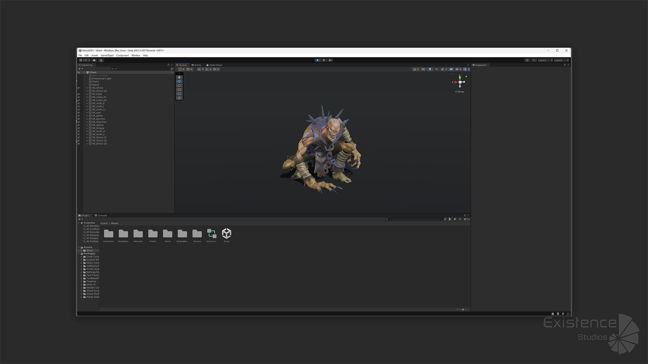Toggle visibility of SK_chain_01
The height and width of the screenshot is (364, 648).
tap(79, 97)
